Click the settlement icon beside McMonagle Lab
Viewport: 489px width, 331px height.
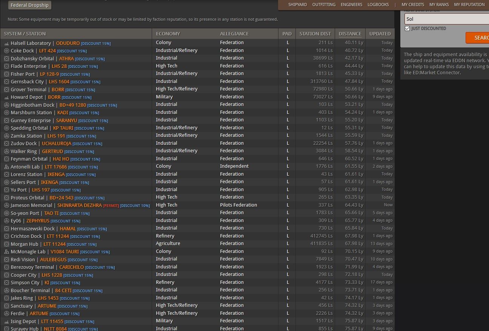click(x=6, y=252)
